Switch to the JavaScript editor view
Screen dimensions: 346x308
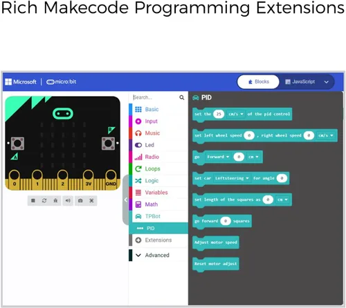tap(300, 81)
